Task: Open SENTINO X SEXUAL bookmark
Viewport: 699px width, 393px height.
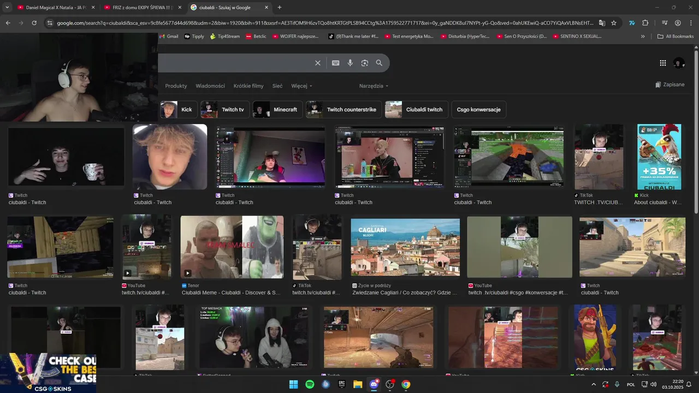Action: tap(577, 37)
